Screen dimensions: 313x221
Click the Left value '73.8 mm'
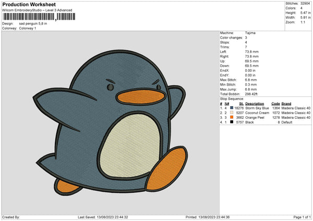tap(252, 52)
